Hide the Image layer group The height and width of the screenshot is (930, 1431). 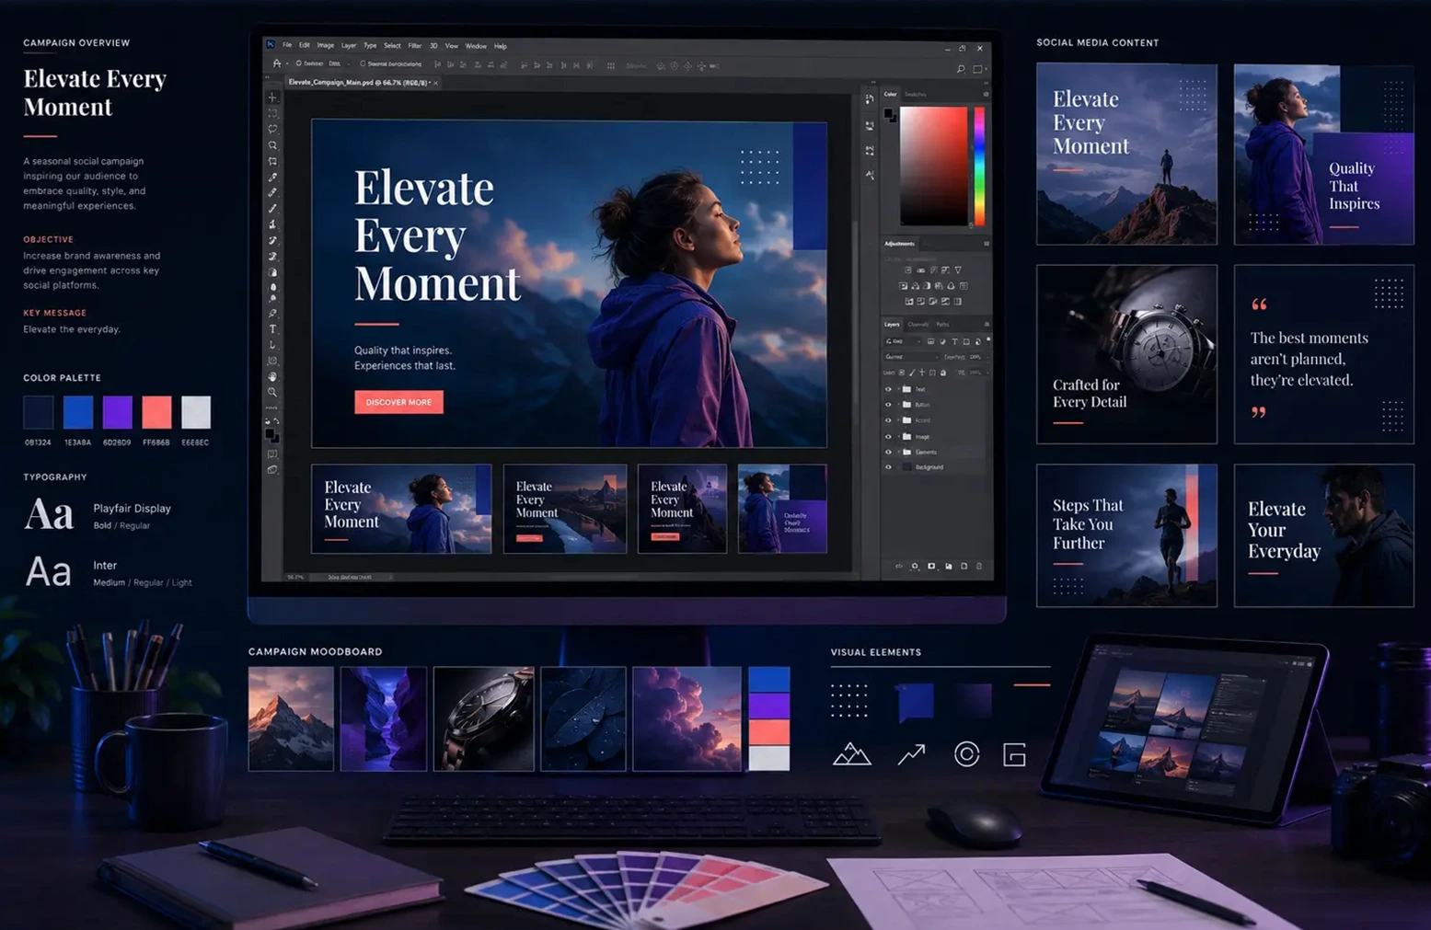click(888, 436)
